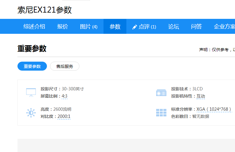Viewport: 235px width, 152px height.
Task: Go to the 论坛 tab
Action: (174, 27)
